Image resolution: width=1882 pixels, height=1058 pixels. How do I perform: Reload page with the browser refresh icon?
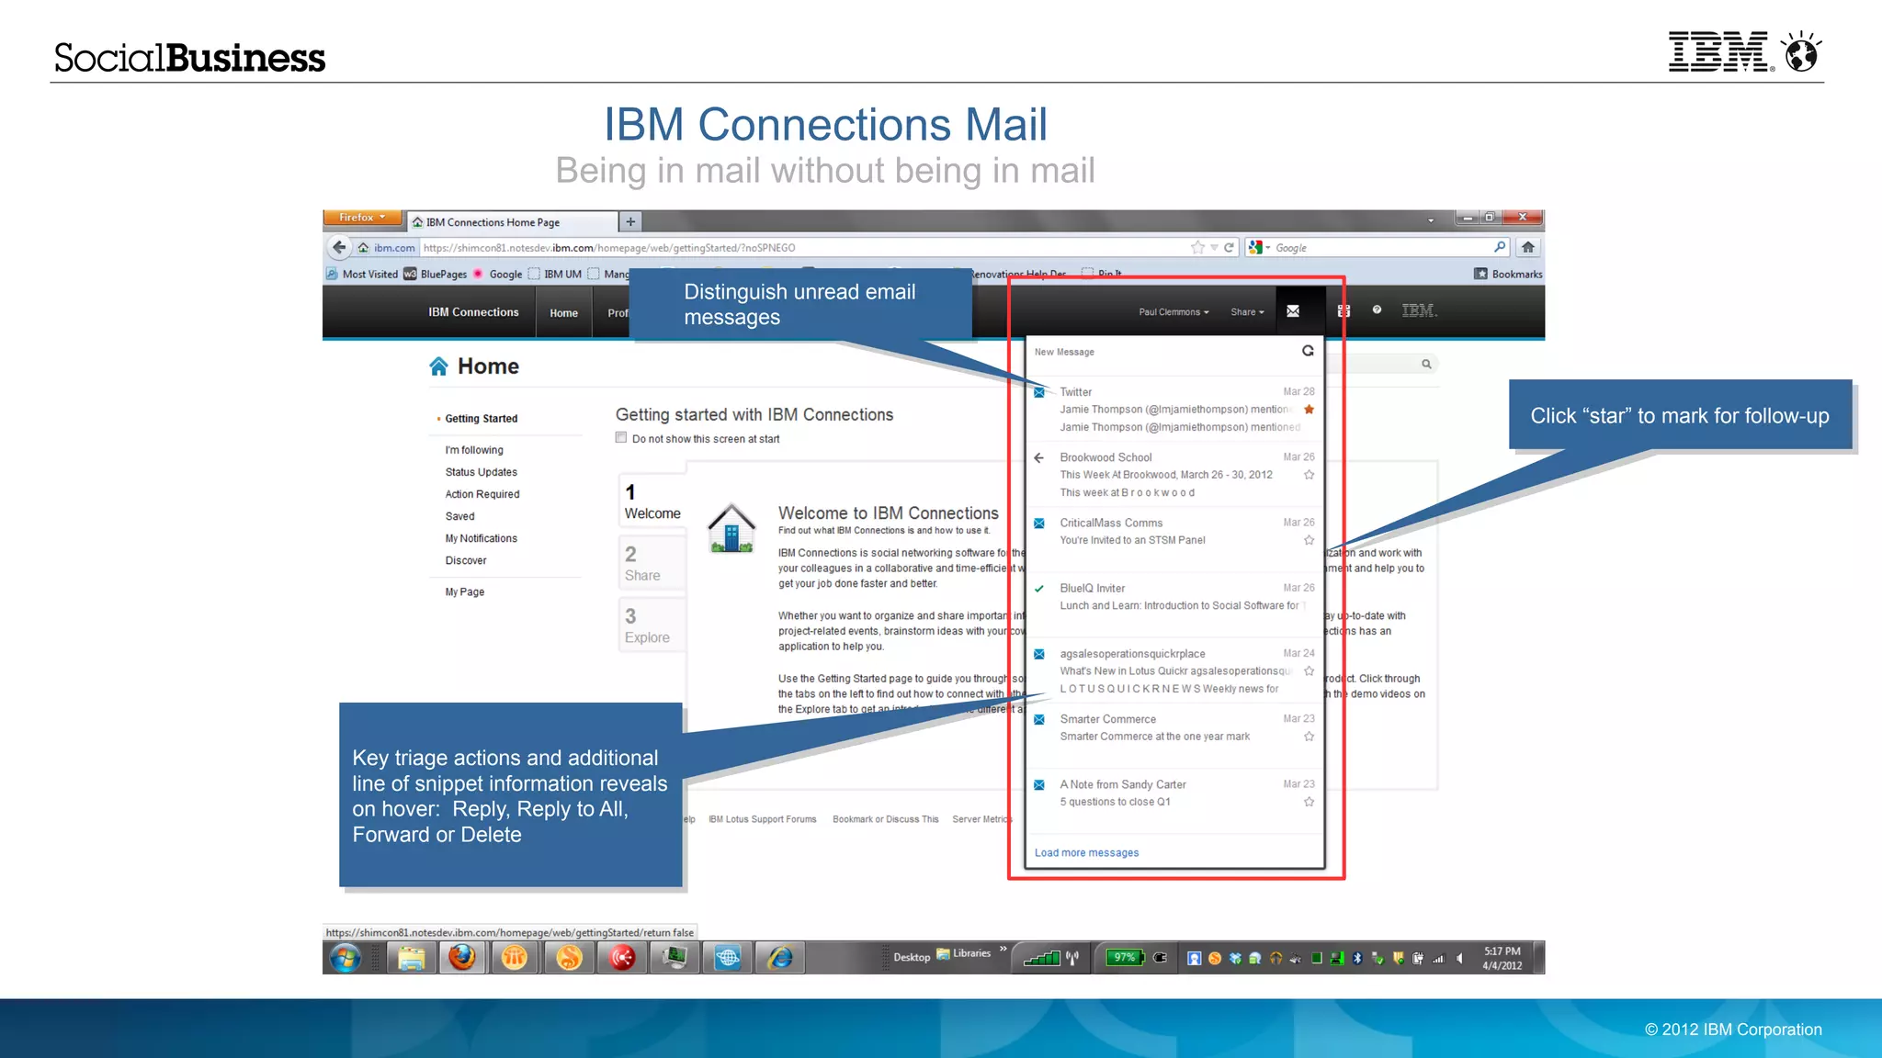pos(1229,247)
